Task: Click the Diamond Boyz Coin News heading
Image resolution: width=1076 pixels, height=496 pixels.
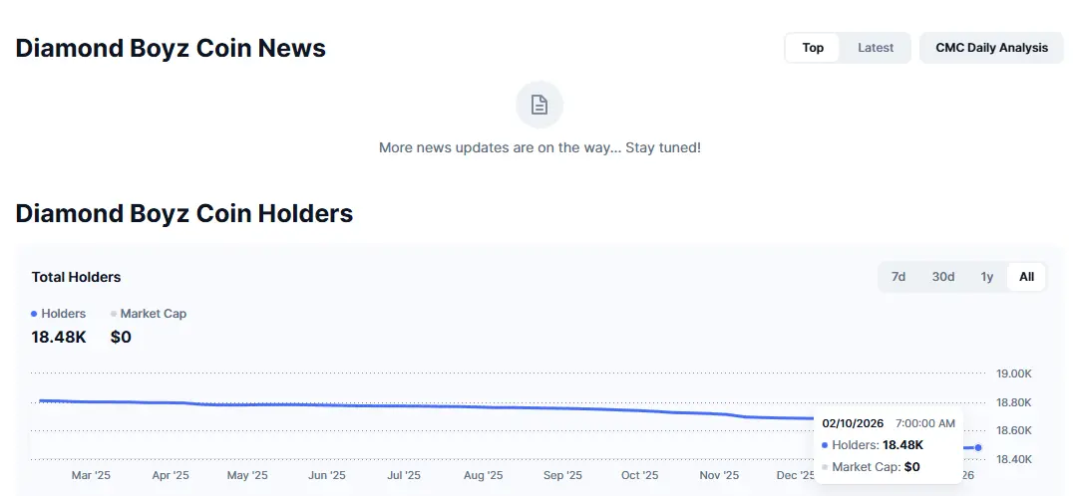Action: (x=171, y=48)
